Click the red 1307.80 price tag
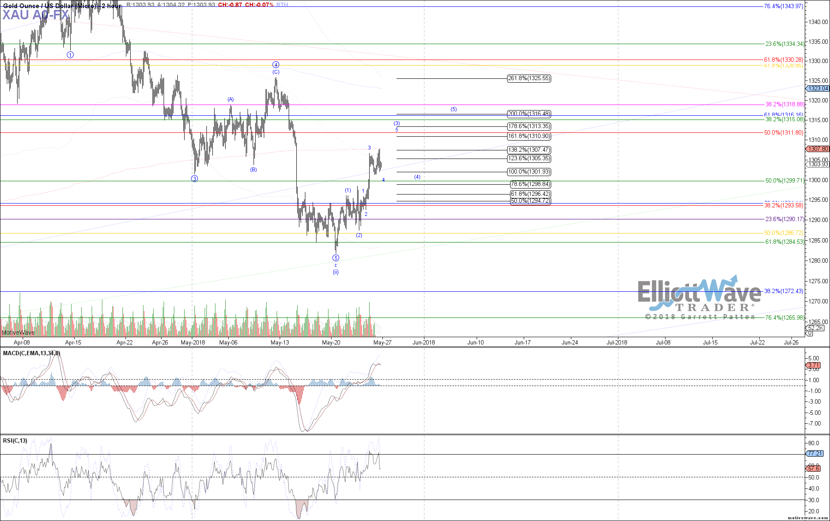Viewport: 830px width, 521px height. pyautogui.click(x=817, y=149)
